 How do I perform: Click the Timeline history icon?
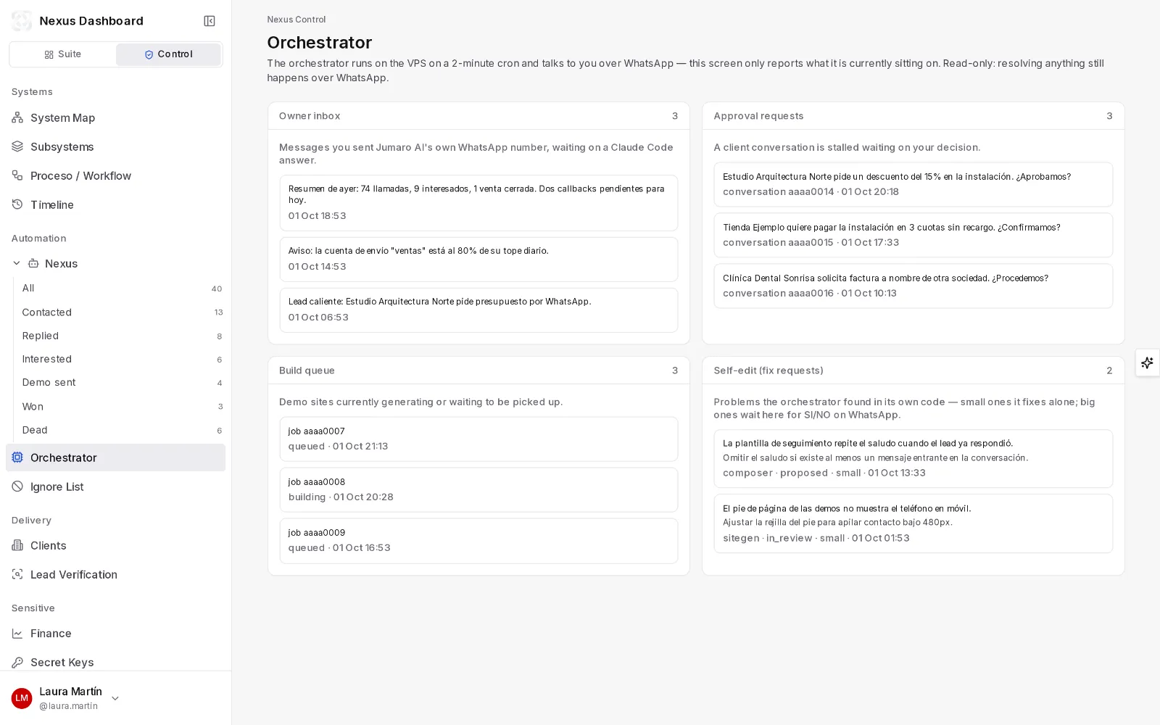17,204
